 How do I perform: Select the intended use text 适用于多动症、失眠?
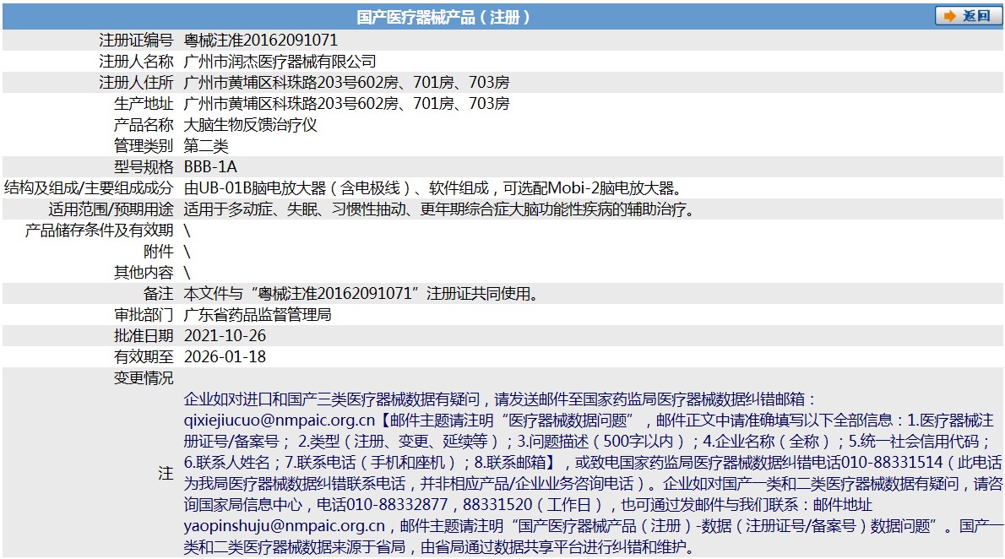click(x=440, y=209)
